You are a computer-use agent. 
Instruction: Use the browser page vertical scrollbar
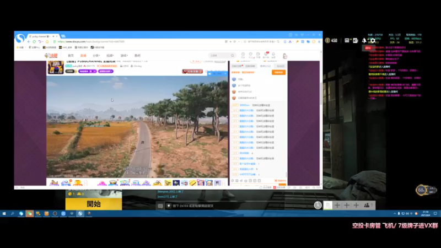(x=321, y=93)
